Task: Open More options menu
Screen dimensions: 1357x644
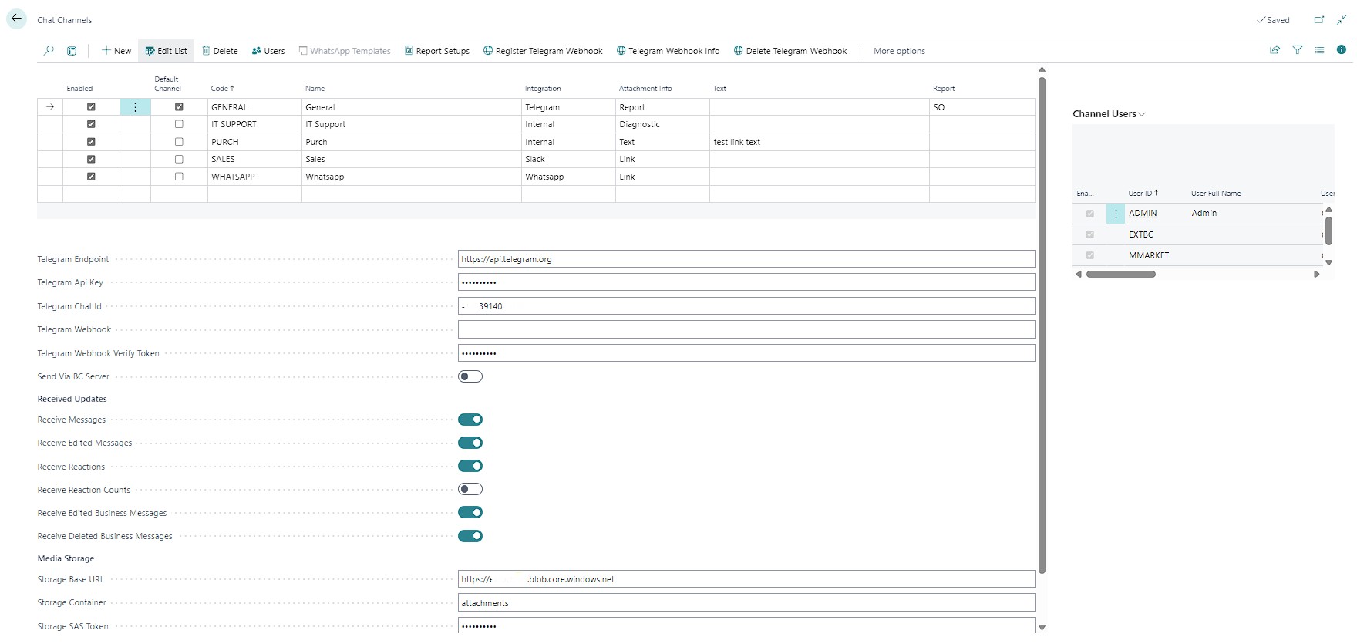Action: click(899, 51)
